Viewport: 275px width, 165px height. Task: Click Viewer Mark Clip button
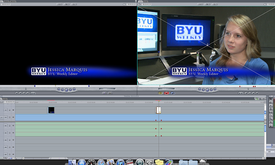point(20,93)
